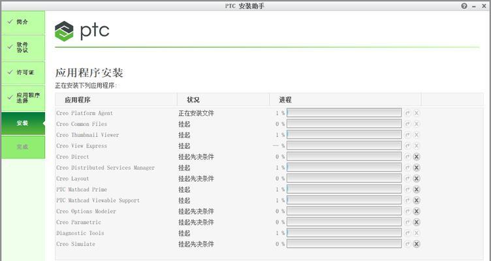The height and width of the screenshot is (261, 491).
Task: Cancel PTC Mathcad Viewable Support install
Action: (416, 200)
